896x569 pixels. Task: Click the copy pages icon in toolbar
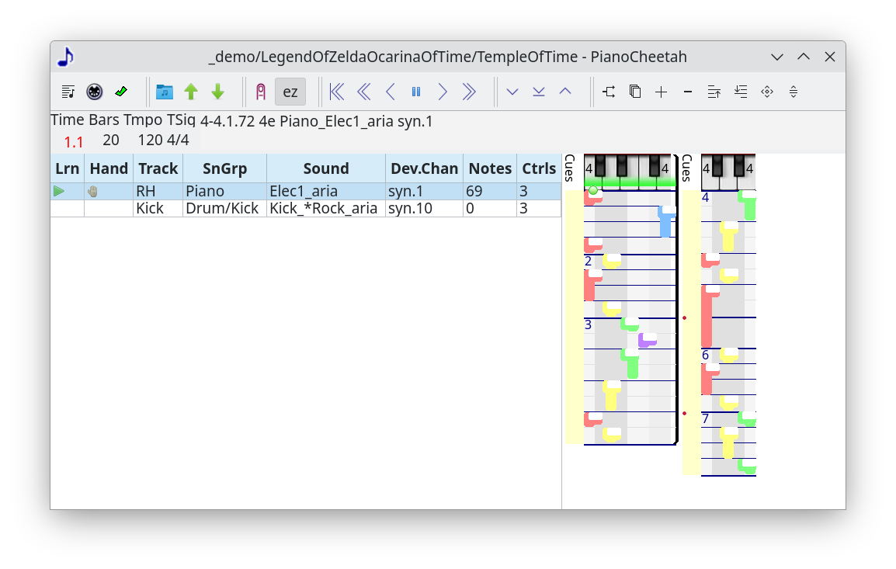pos(635,92)
